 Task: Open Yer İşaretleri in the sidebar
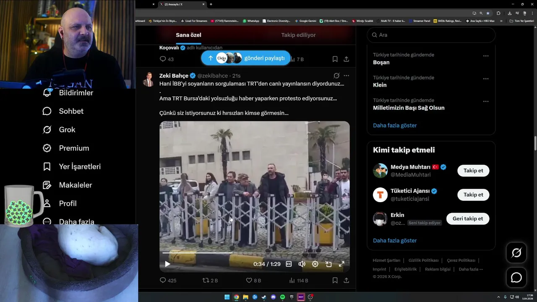click(72, 167)
